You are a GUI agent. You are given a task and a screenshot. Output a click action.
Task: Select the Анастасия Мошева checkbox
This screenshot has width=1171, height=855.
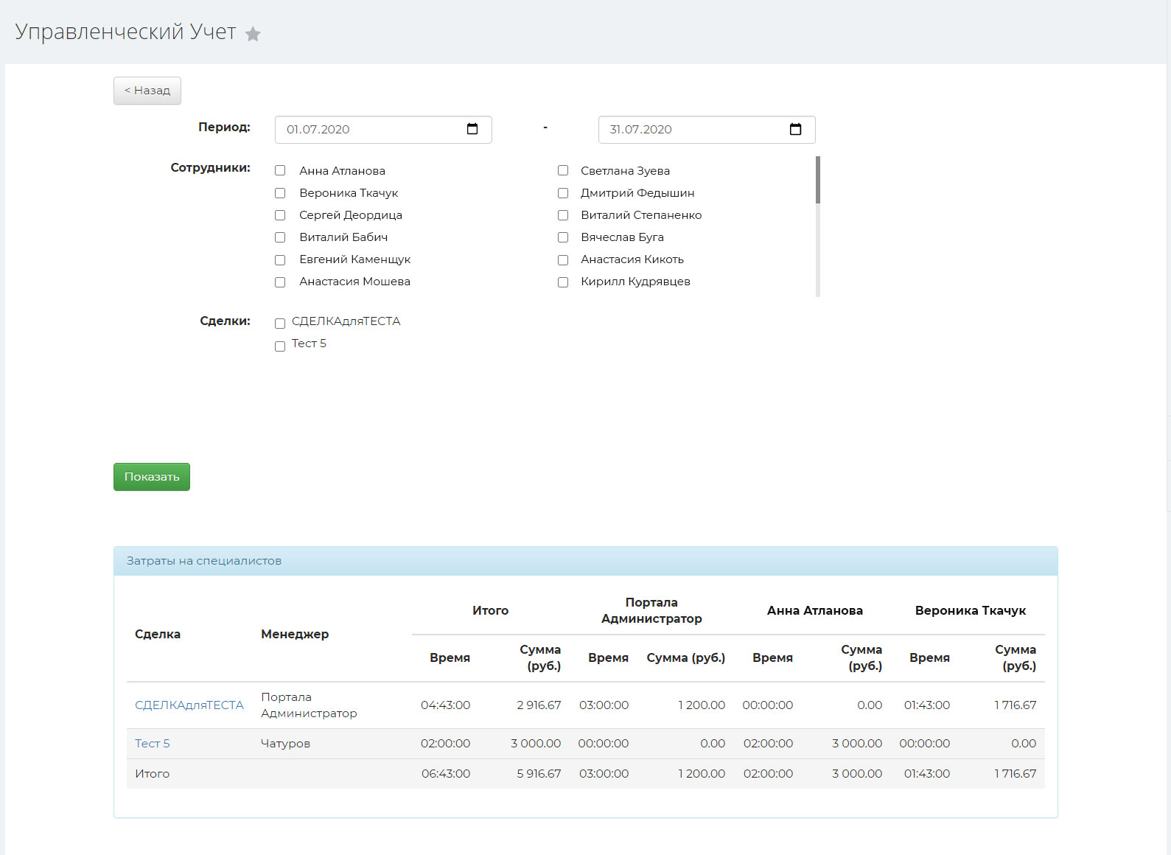(x=280, y=282)
